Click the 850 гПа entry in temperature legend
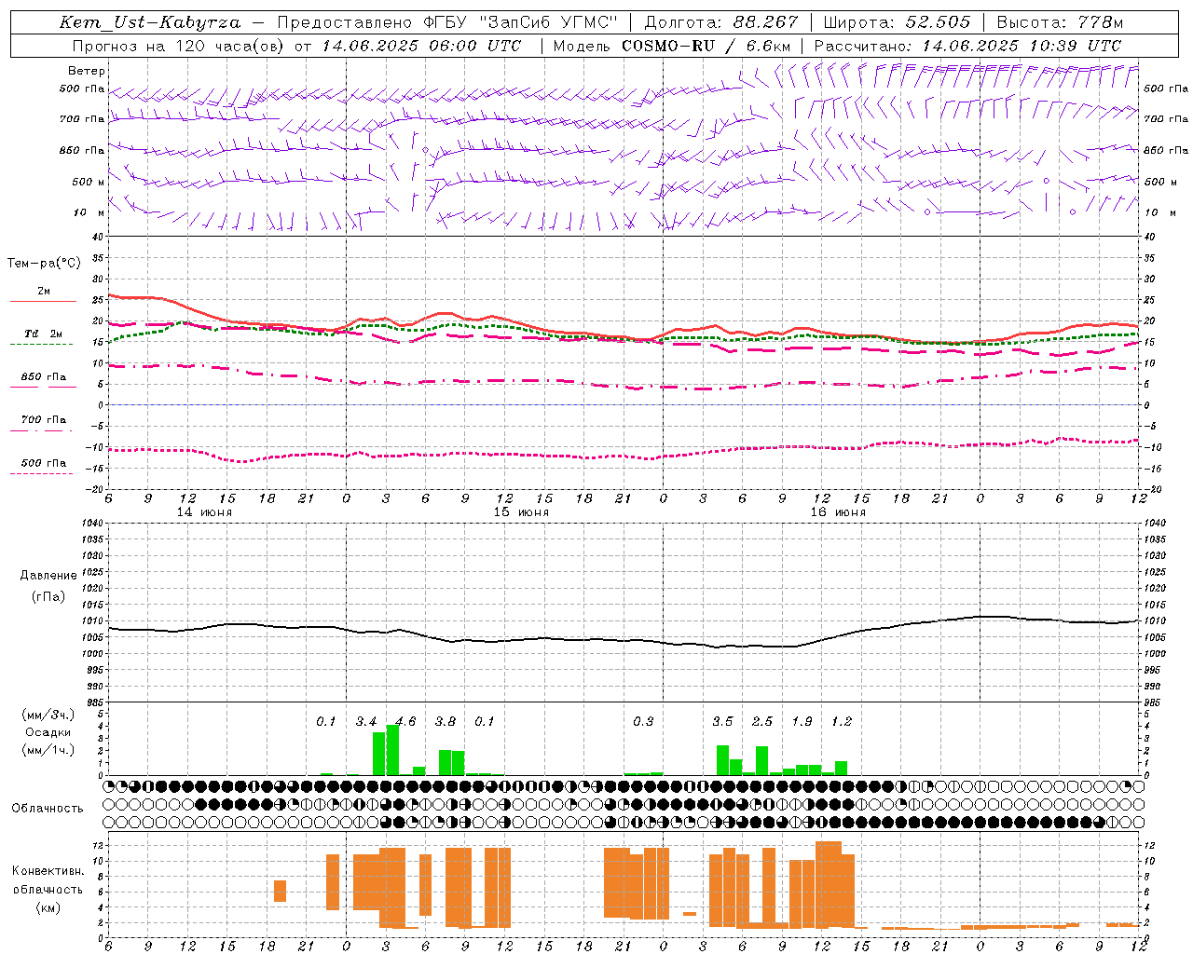1193x954 pixels. pyautogui.click(x=44, y=377)
